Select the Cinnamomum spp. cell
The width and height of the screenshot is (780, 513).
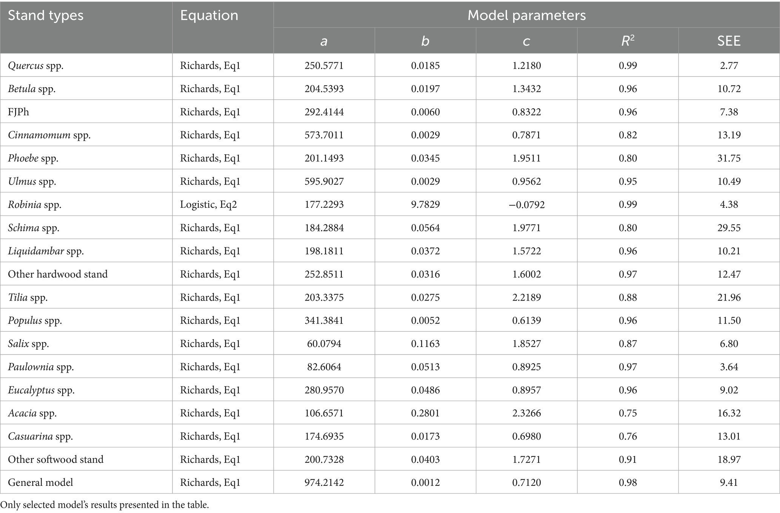click(49, 135)
